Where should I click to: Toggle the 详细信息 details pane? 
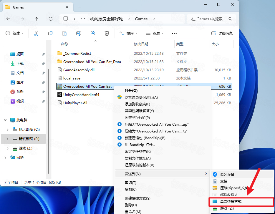click(x=222, y=33)
